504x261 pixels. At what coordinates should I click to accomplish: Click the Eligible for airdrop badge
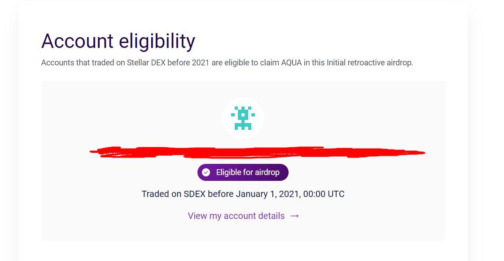point(243,172)
